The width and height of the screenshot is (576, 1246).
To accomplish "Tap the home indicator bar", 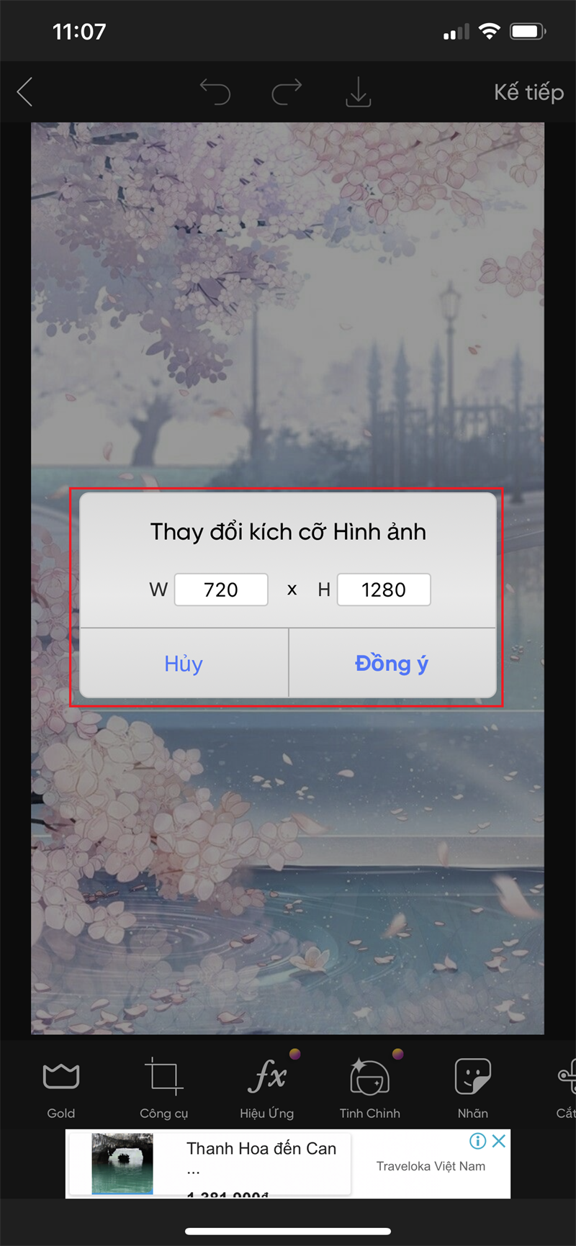I will pos(288,1231).
